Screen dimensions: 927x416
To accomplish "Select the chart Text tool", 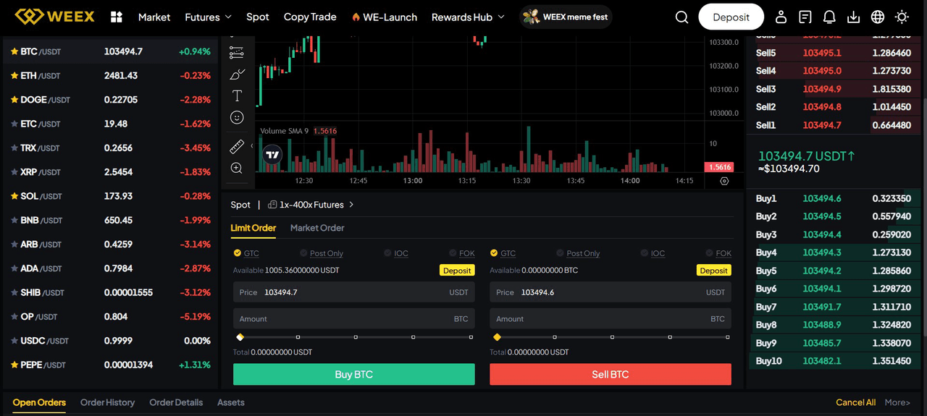I will pyautogui.click(x=237, y=95).
